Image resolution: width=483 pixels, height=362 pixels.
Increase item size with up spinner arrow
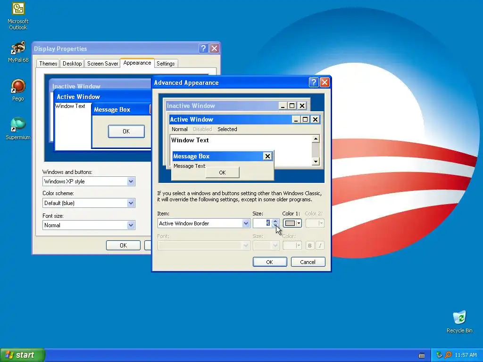pyautogui.click(x=275, y=221)
